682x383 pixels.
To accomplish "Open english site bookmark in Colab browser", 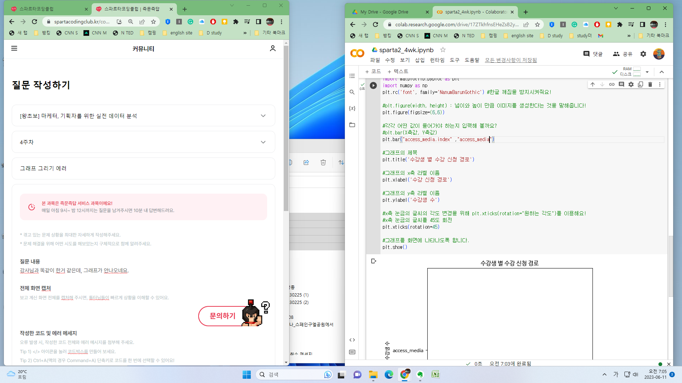I will coord(519,36).
